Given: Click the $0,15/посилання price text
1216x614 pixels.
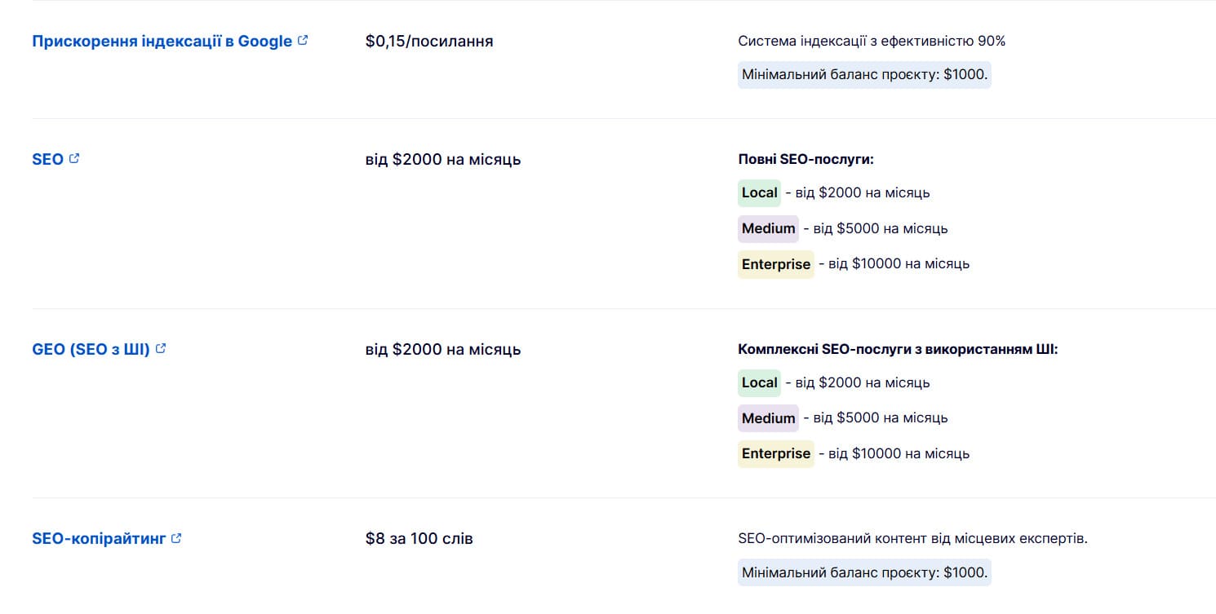Looking at the screenshot, I should (429, 41).
